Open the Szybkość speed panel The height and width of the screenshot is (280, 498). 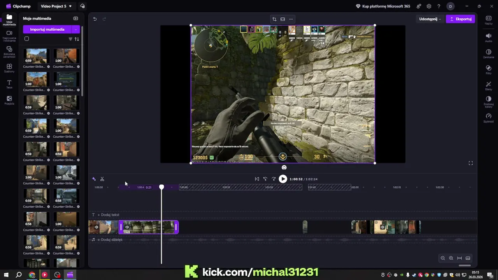(x=489, y=118)
